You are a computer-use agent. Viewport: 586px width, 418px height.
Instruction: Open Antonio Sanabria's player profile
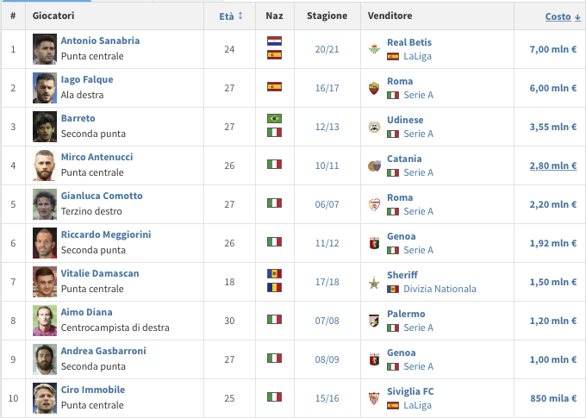pos(100,41)
